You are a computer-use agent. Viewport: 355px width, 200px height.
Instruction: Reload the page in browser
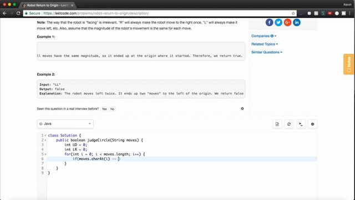click(18, 13)
